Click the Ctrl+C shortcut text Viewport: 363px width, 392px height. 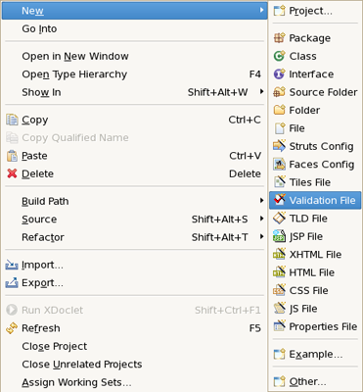pos(245,120)
